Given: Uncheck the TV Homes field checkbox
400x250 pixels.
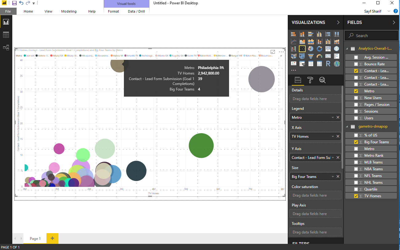Looking at the screenshot, I should point(356,196).
